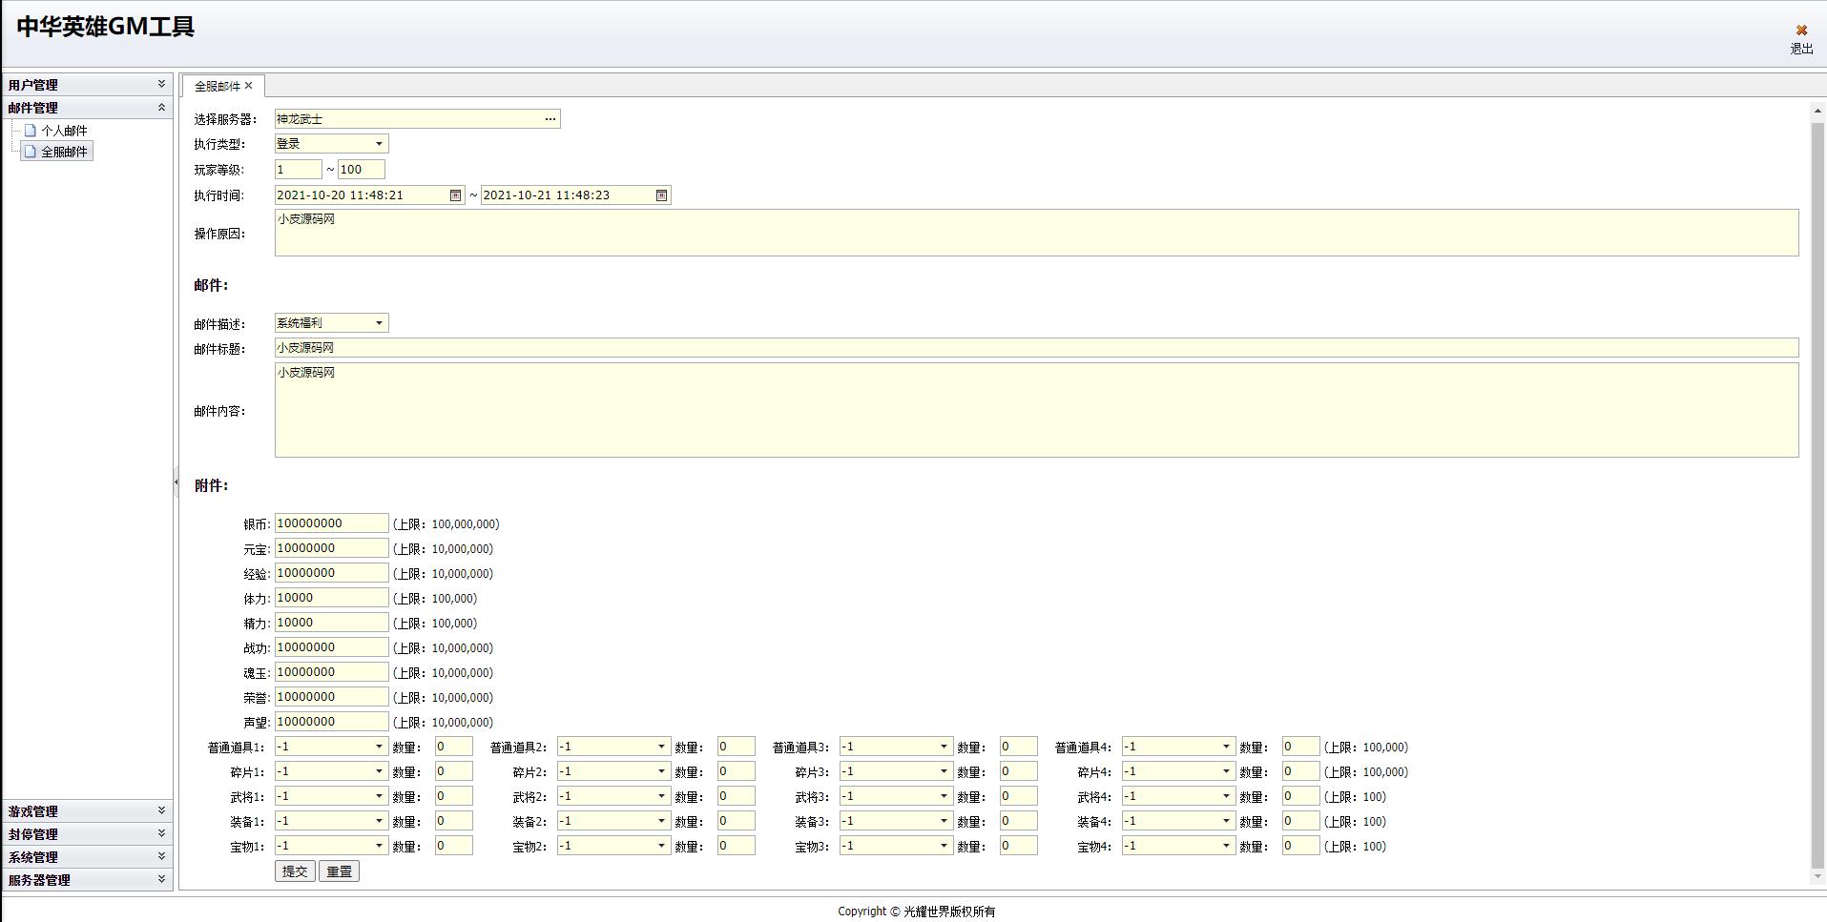
Task: Click the 银币 amount input field
Action: click(x=331, y=523)
